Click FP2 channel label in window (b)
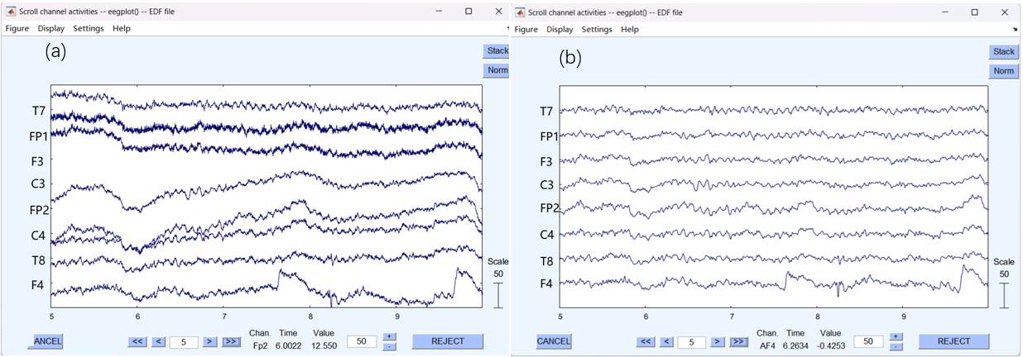The height and width of the screenshot is (357, 1023). click(x=548, y=207)
